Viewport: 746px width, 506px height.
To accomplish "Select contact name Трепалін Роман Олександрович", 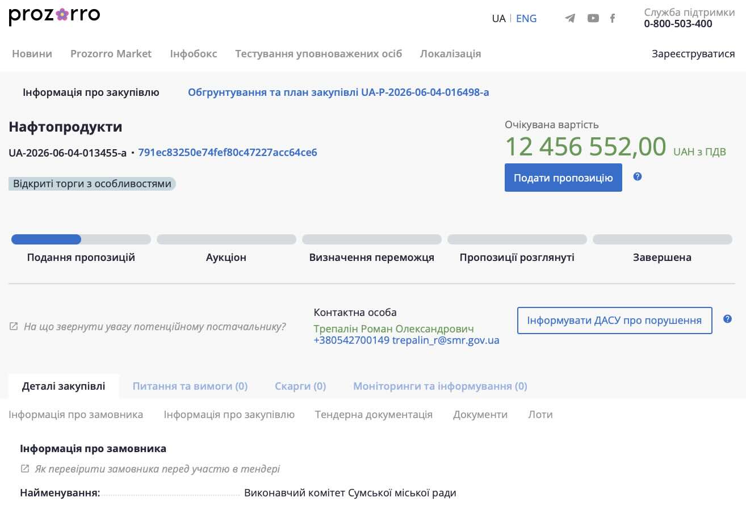I will point(393,329).
